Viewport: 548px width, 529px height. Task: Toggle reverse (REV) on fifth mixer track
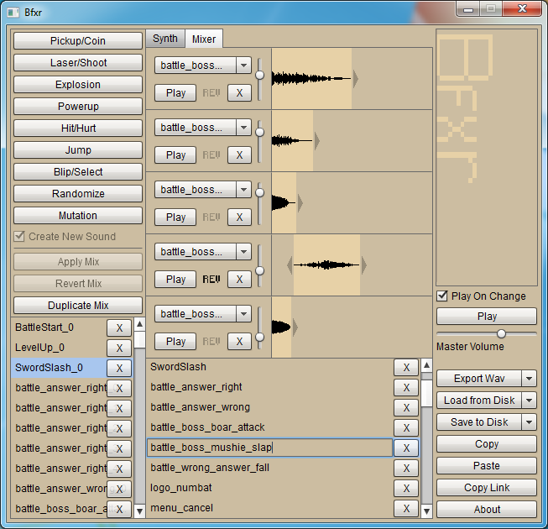(x=211, y=341)
